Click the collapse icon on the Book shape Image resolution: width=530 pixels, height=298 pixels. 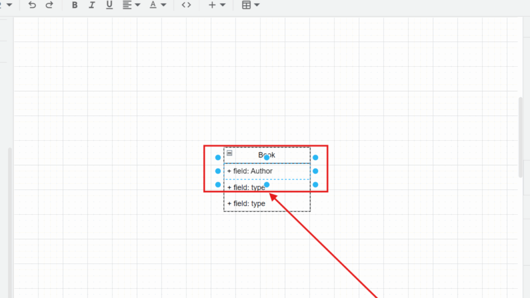click(229, 153)
